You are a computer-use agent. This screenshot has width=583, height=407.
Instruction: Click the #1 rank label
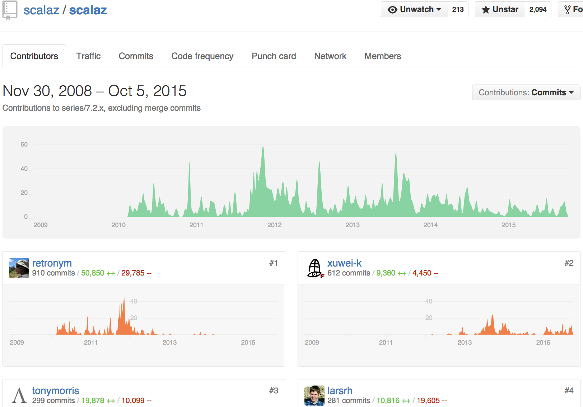pyautogui.click(x=274, y=263)
